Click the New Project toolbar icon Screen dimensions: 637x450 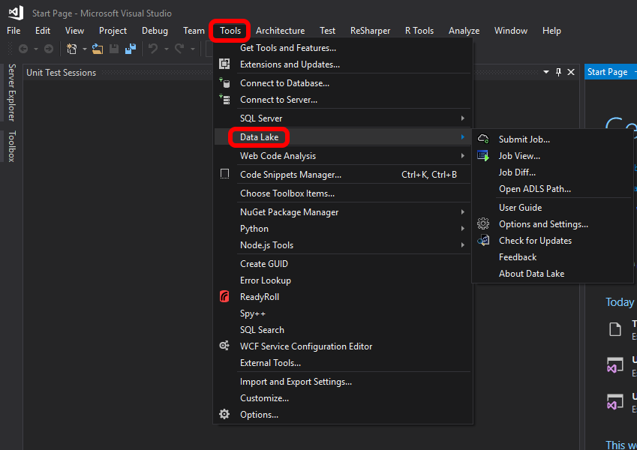coord(71,49)
